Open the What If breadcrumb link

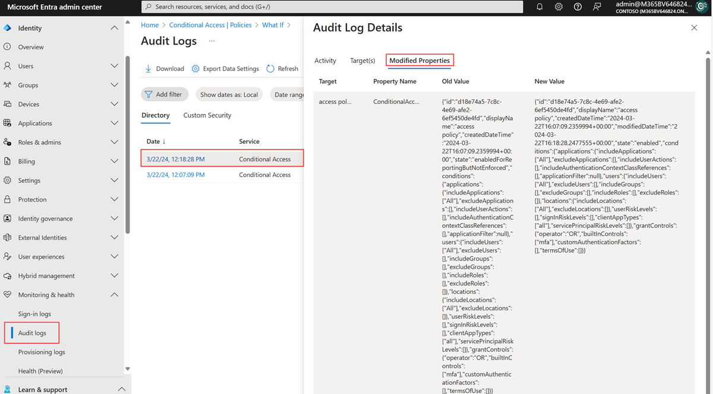click(x=273, y=25)
